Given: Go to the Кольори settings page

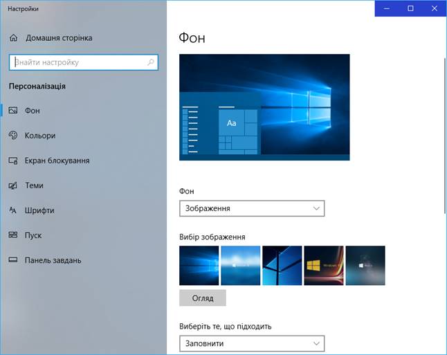Looking at the screenshot, I should (40, 136).
